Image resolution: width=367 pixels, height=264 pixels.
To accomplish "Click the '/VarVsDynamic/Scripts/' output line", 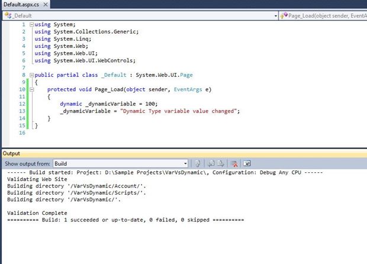I will pos(76,193).
